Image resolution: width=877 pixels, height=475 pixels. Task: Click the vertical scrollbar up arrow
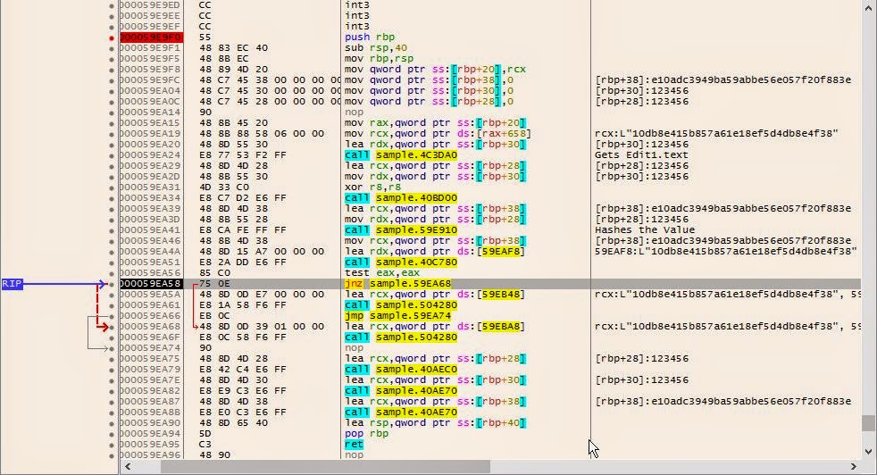click(869, 7)
